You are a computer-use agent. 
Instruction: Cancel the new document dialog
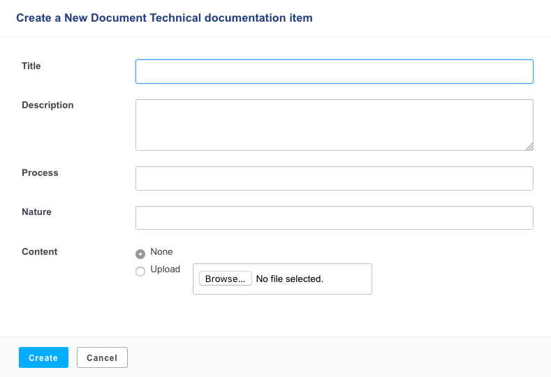(102, 357)
